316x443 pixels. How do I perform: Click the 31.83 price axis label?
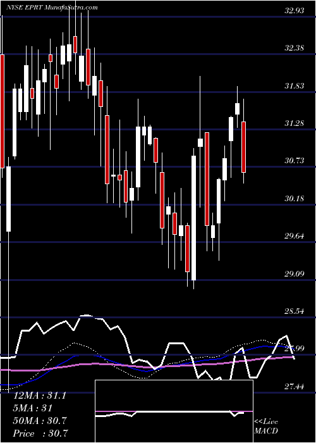click(295, 85)
